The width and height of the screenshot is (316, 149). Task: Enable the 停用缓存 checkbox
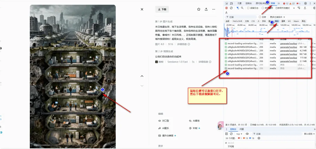[x=263, y=8]
